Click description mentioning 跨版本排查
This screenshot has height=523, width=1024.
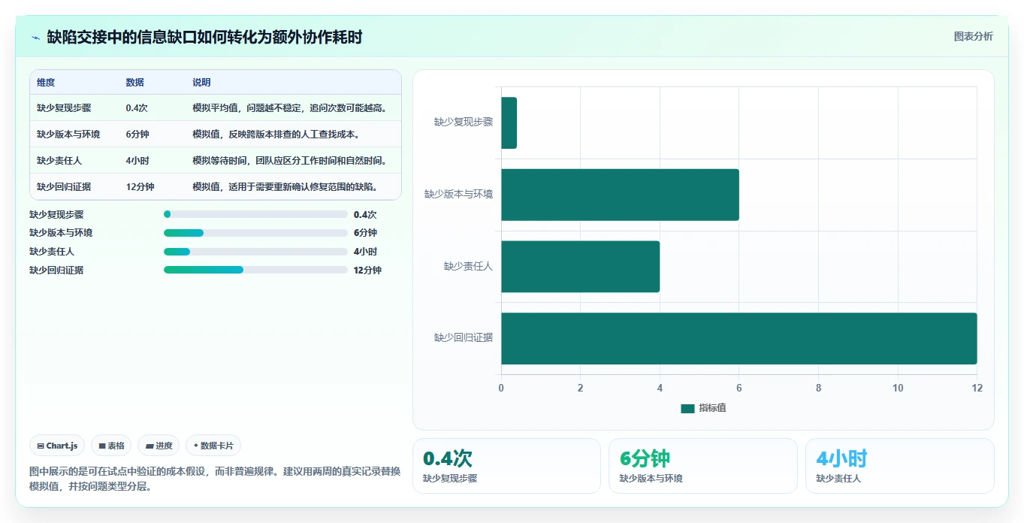click(276, 135)
